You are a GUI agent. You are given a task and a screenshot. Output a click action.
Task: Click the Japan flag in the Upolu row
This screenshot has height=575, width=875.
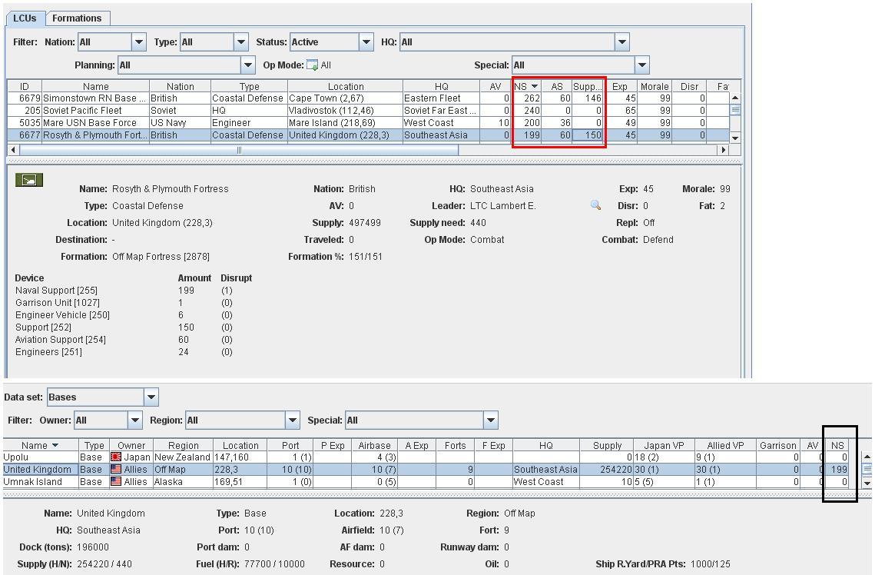(116, 457)
